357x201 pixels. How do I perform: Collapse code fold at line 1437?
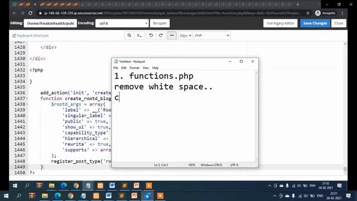tap(27, 98)
